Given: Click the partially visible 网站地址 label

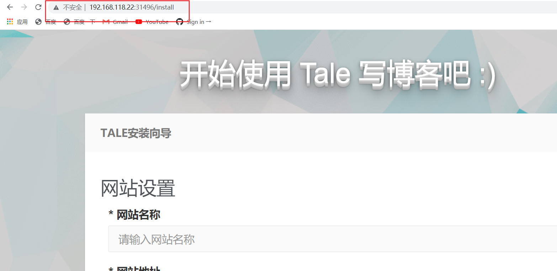Looking at the screenshot, I should click(x=134, y=269).
